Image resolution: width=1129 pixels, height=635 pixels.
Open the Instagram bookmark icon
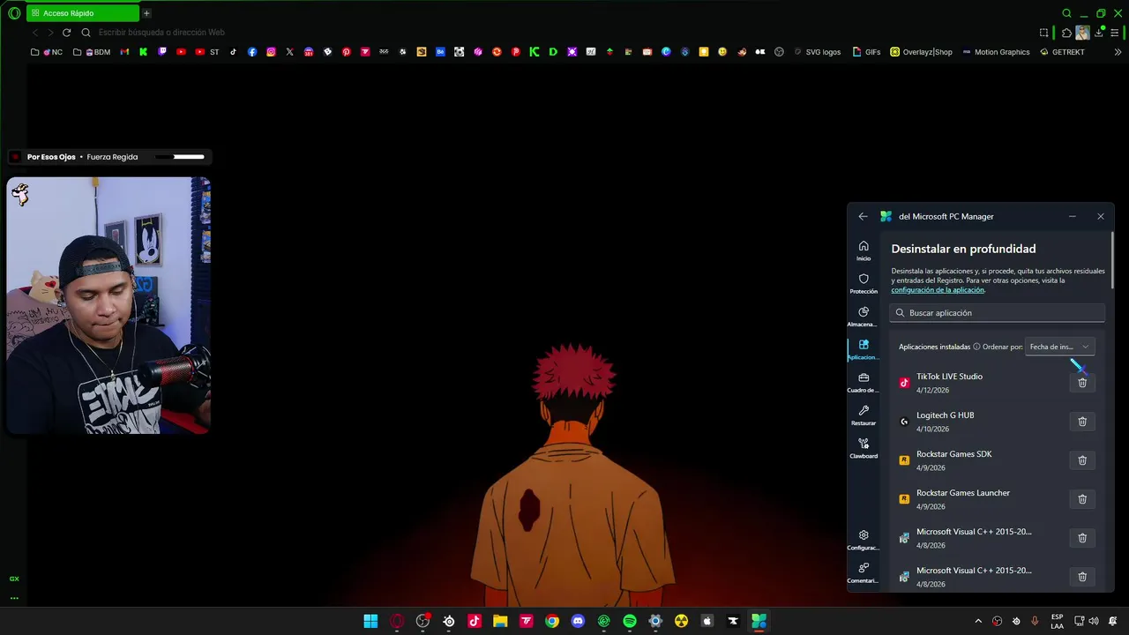coord(271,52)
